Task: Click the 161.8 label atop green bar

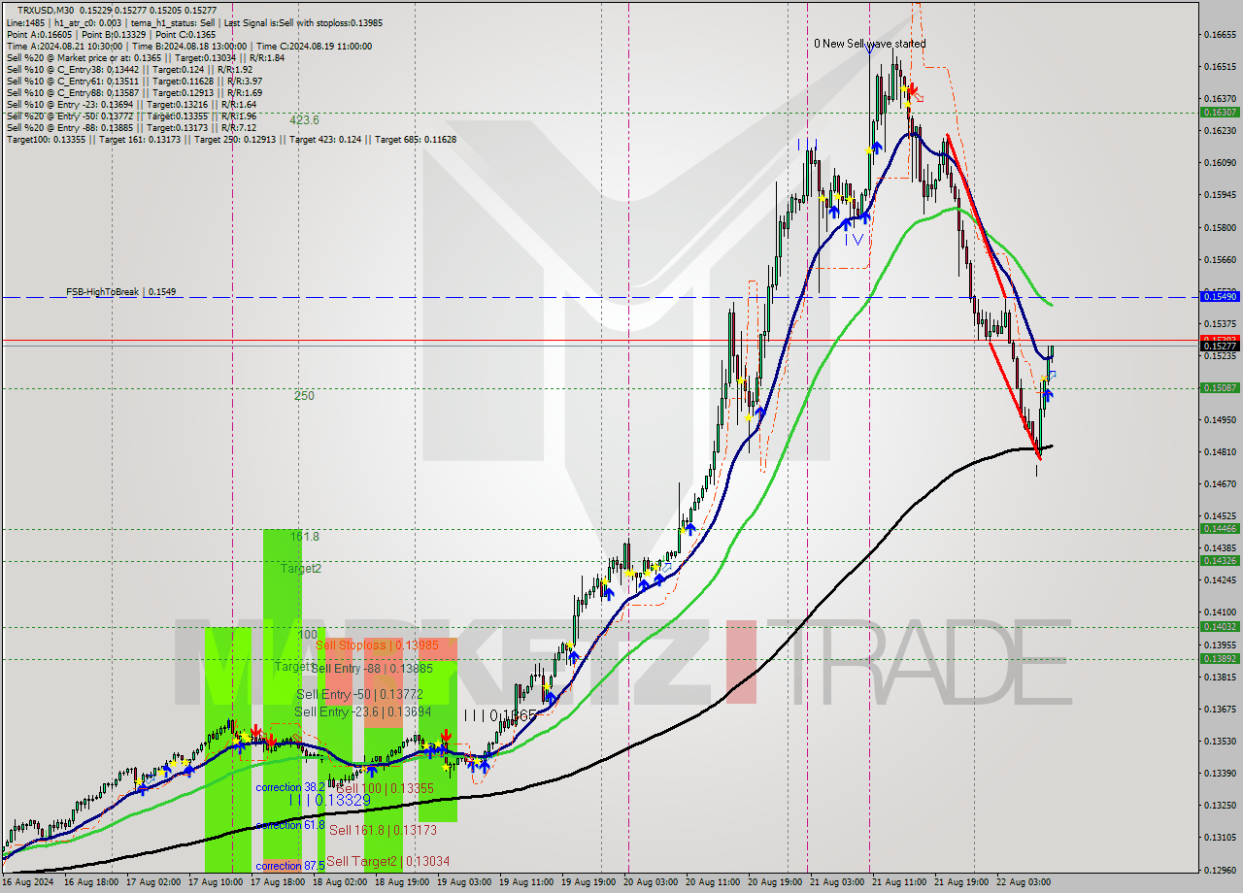Action: pyautogui.click(x=304, y=536)
